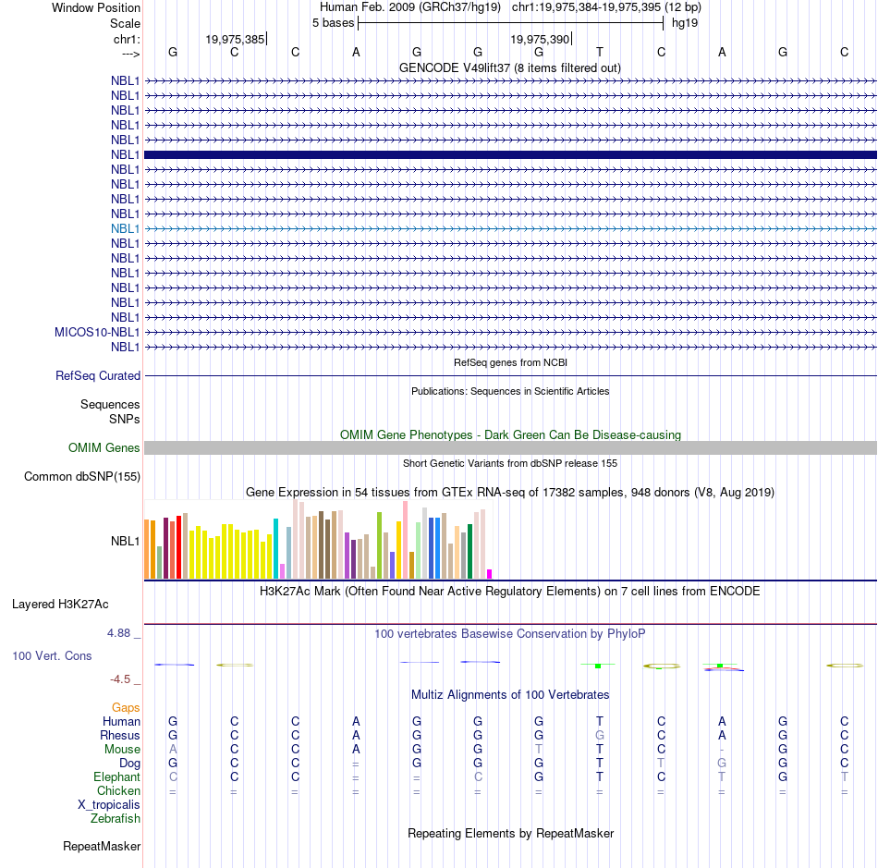
Task: Click the 'Layered H3K27Ac' track label
Action: [x=60, y=605]
